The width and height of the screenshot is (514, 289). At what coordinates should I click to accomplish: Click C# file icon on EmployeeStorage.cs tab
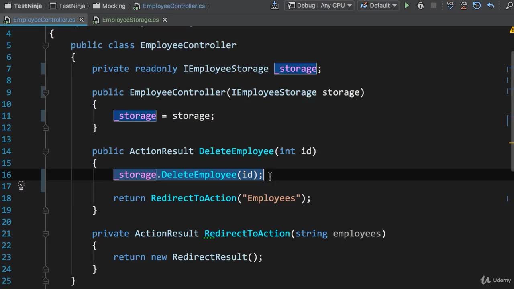coord(96,20)
